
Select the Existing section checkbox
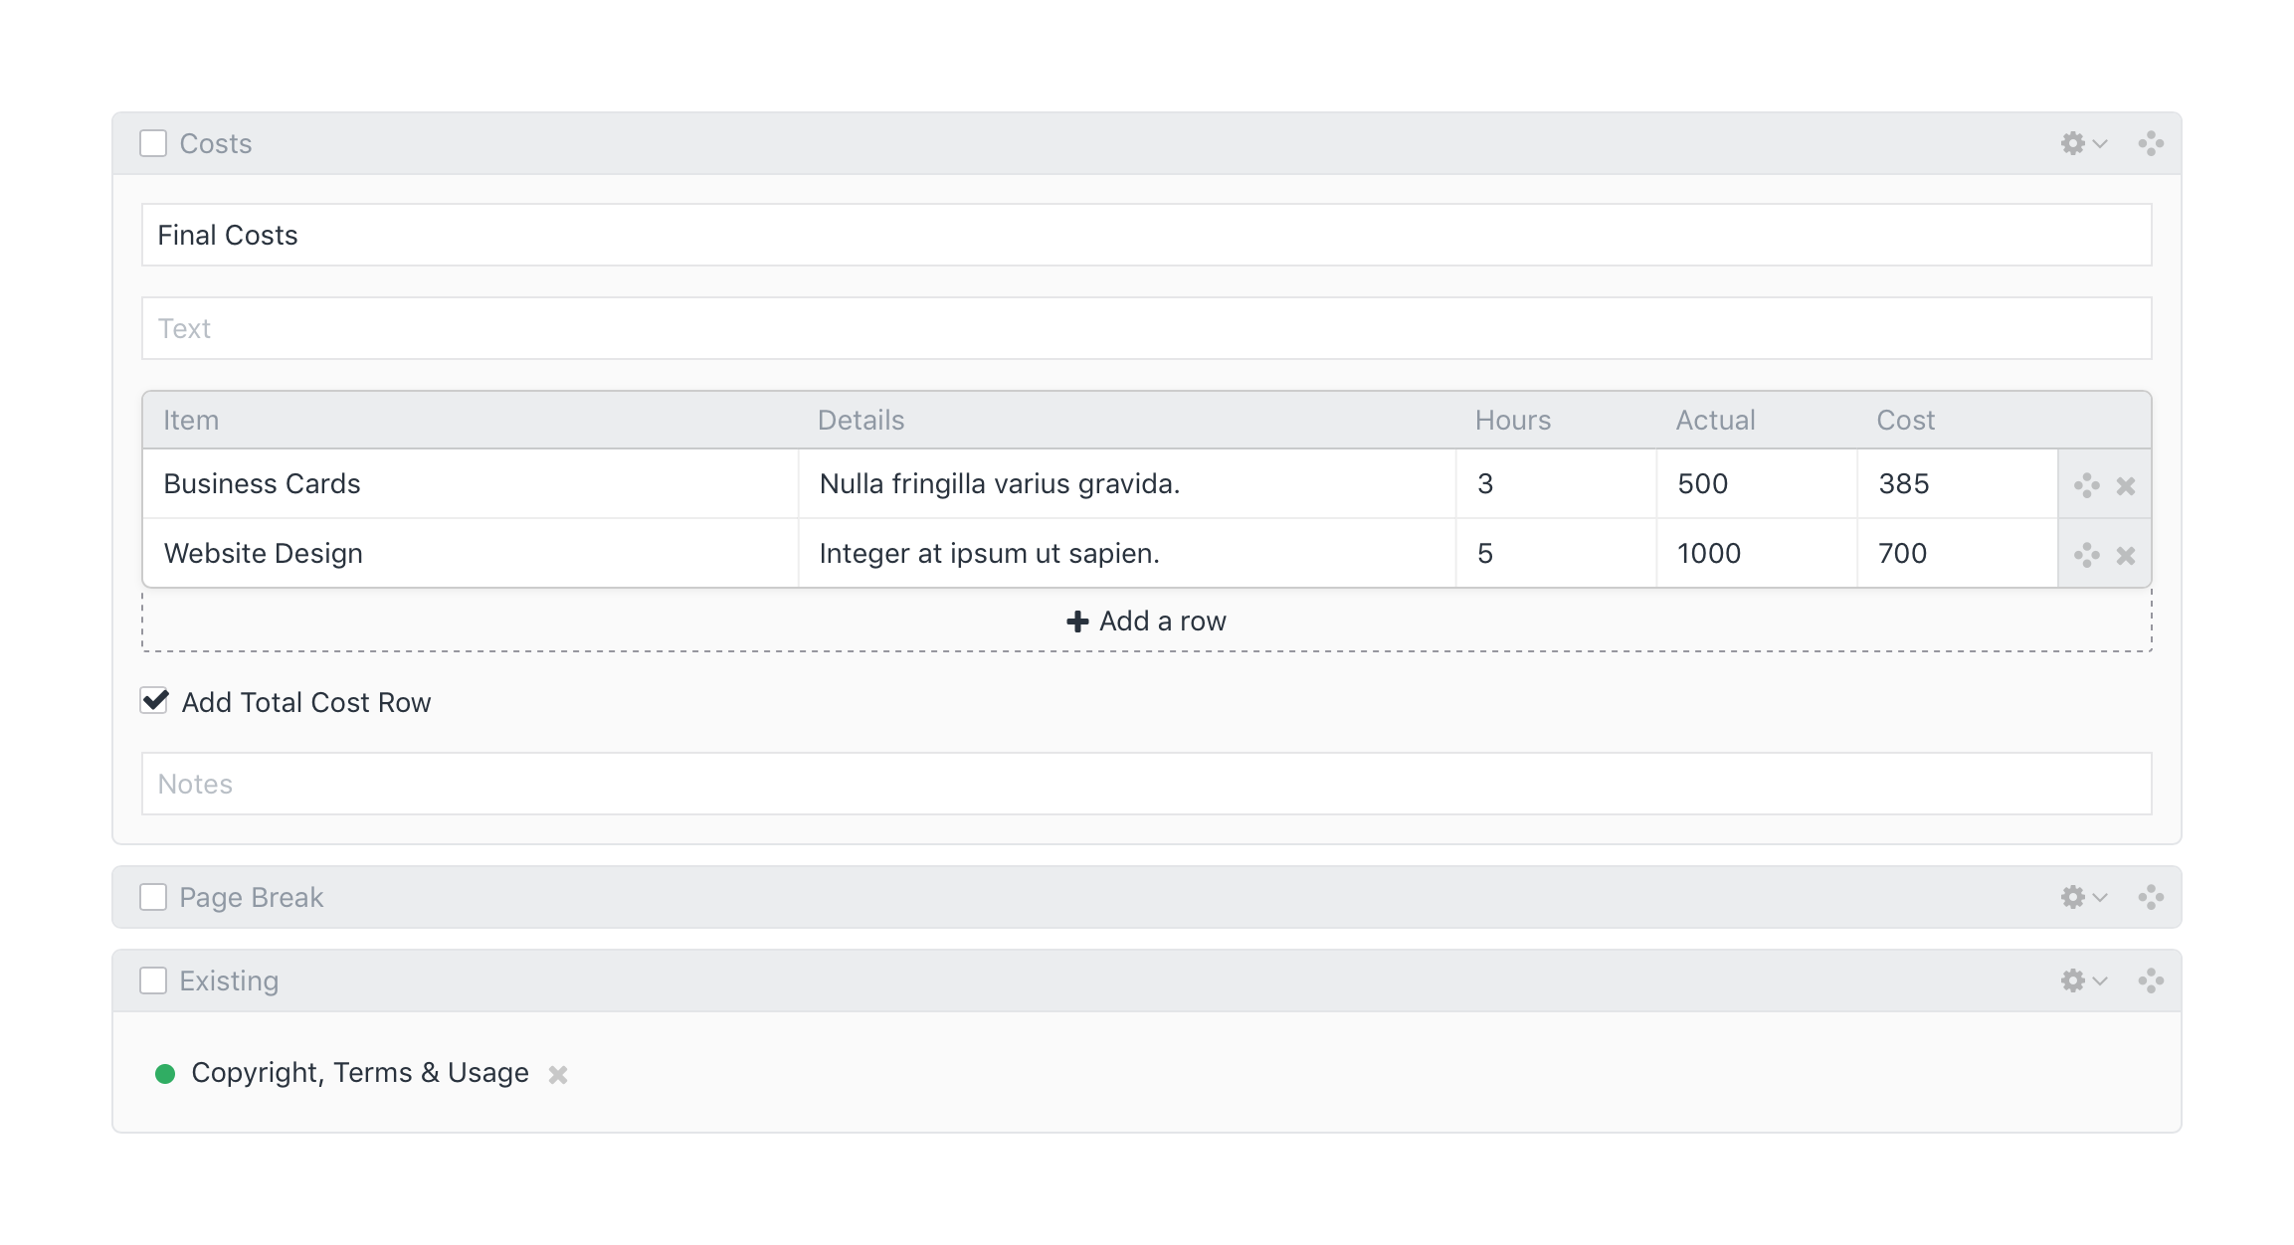click(x=153, y=980)
